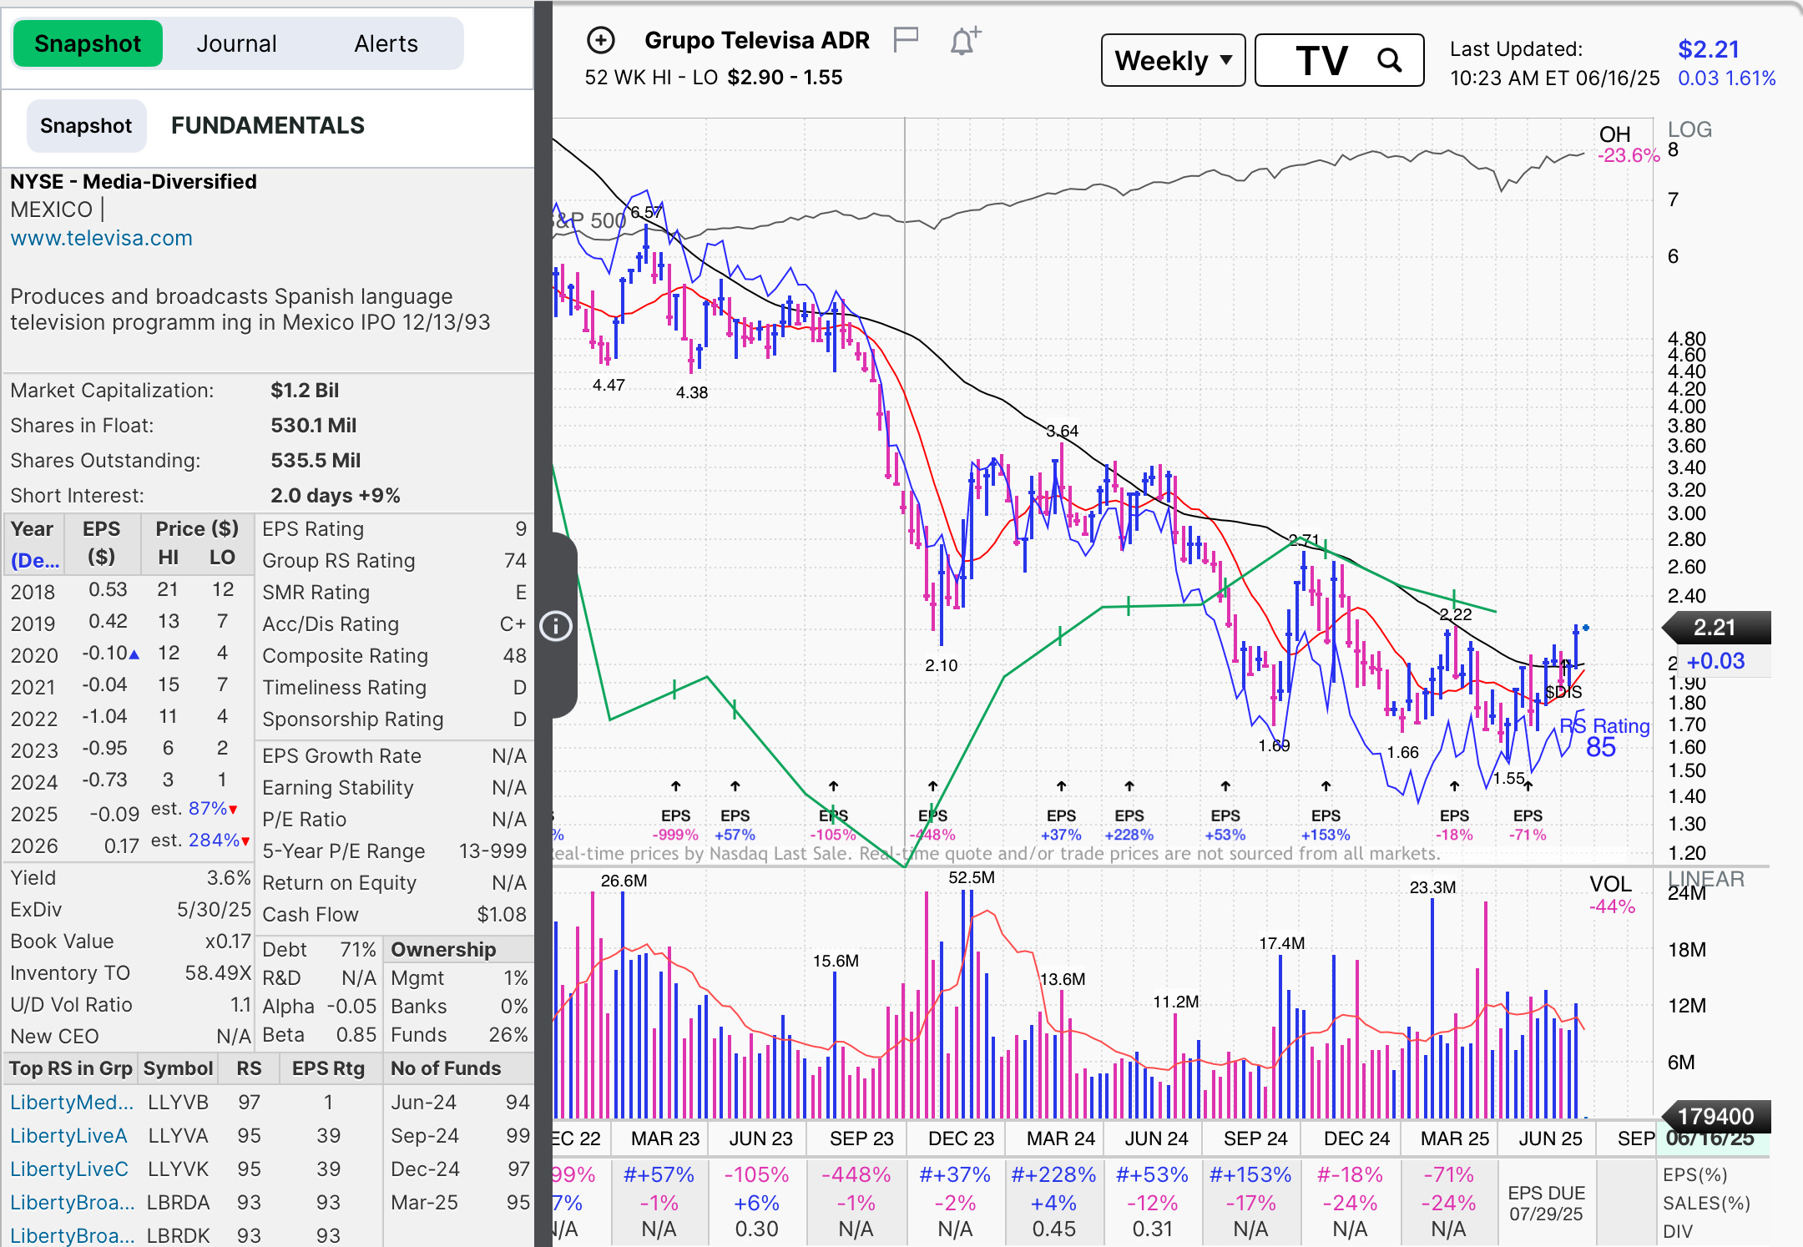
Task: Select the green Snapshot tab
Action: pos(88,43)
